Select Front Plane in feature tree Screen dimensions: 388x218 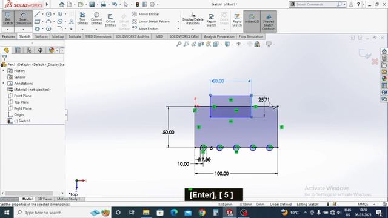point(19,96)
